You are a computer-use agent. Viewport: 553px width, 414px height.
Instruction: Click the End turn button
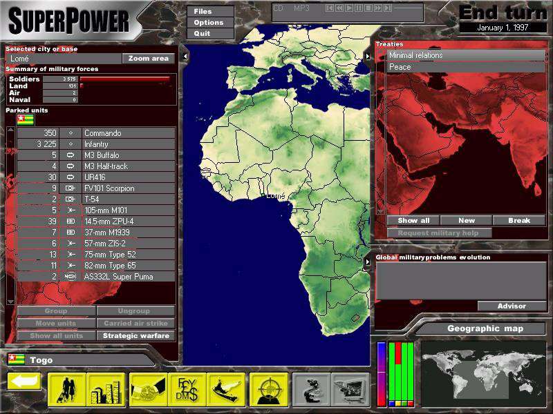click(503, 13)
